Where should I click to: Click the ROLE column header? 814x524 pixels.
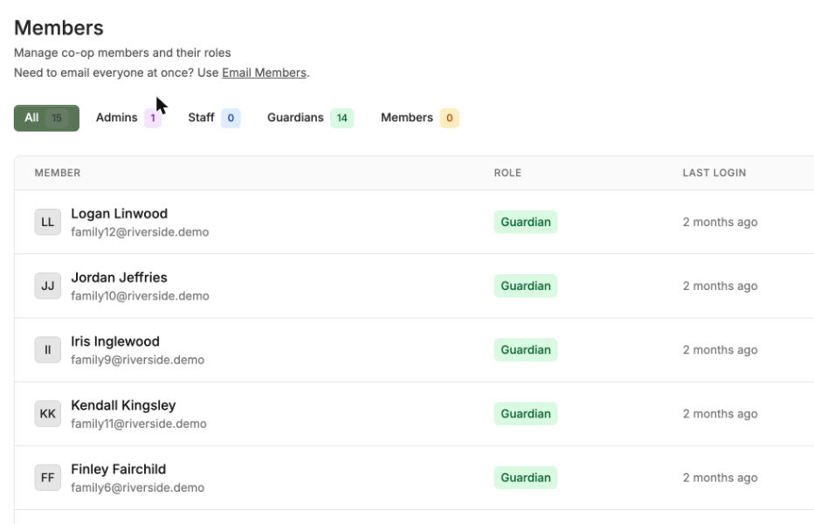click(507, 173)
